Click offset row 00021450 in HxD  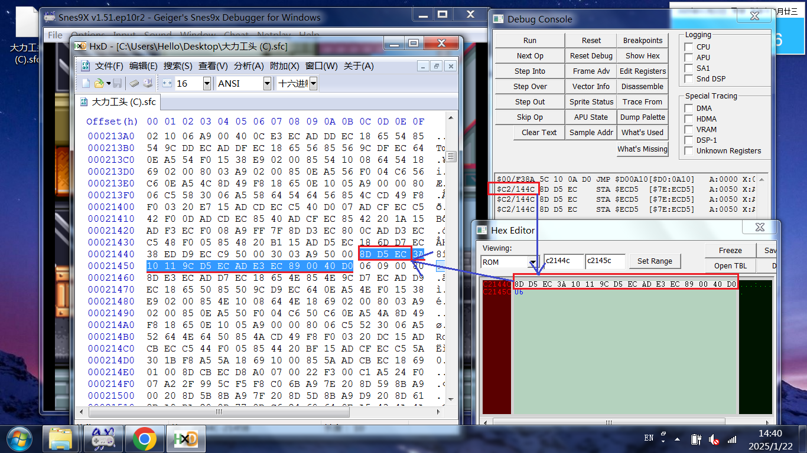click(x=111, y=266)
